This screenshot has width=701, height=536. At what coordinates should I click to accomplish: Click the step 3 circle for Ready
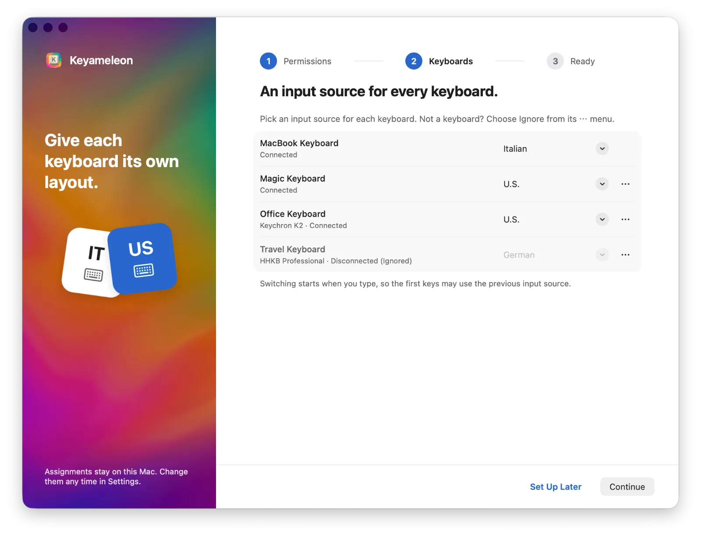(555, 61)
